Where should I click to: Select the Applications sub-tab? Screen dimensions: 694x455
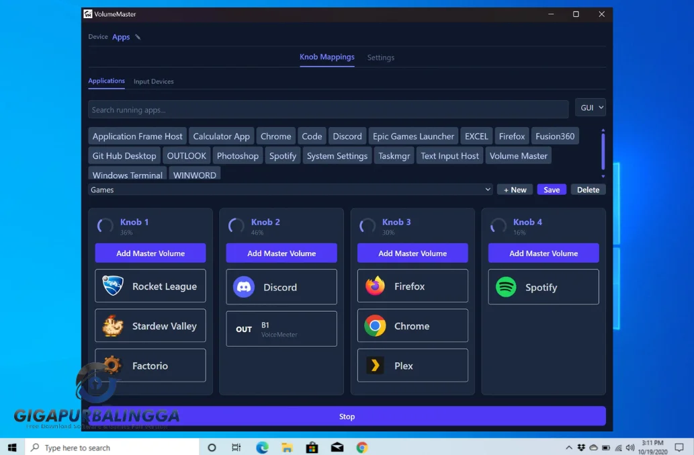coord(106,81)
